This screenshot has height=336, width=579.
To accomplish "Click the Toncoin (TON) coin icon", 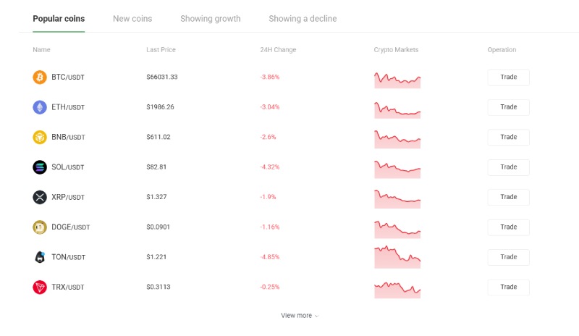I will (40, 257).
